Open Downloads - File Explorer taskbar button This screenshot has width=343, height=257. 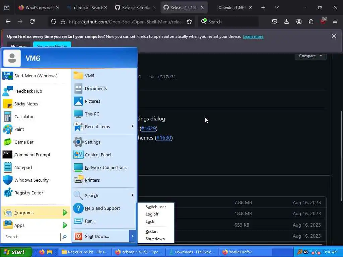tap(192, 252)
